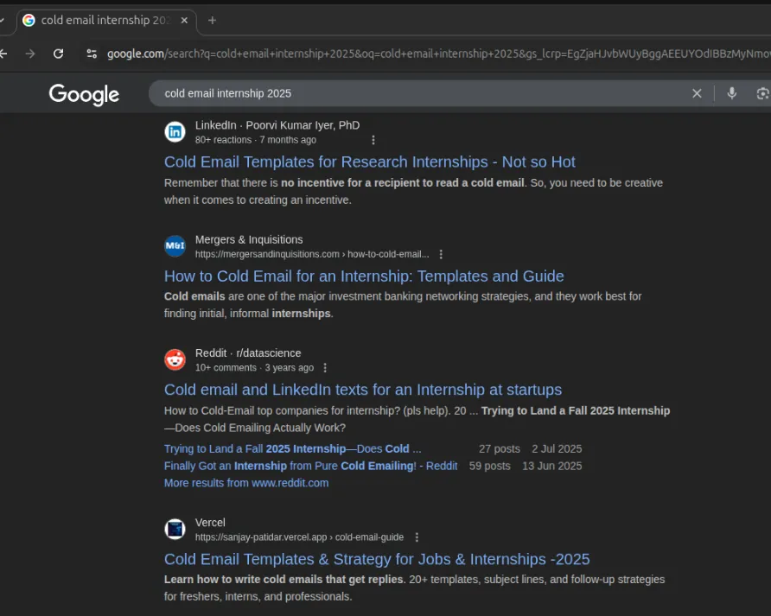The width and height of the screenshot is (771, 616).
Task: Open a new browser tab
Action: (x=212, y=20)
